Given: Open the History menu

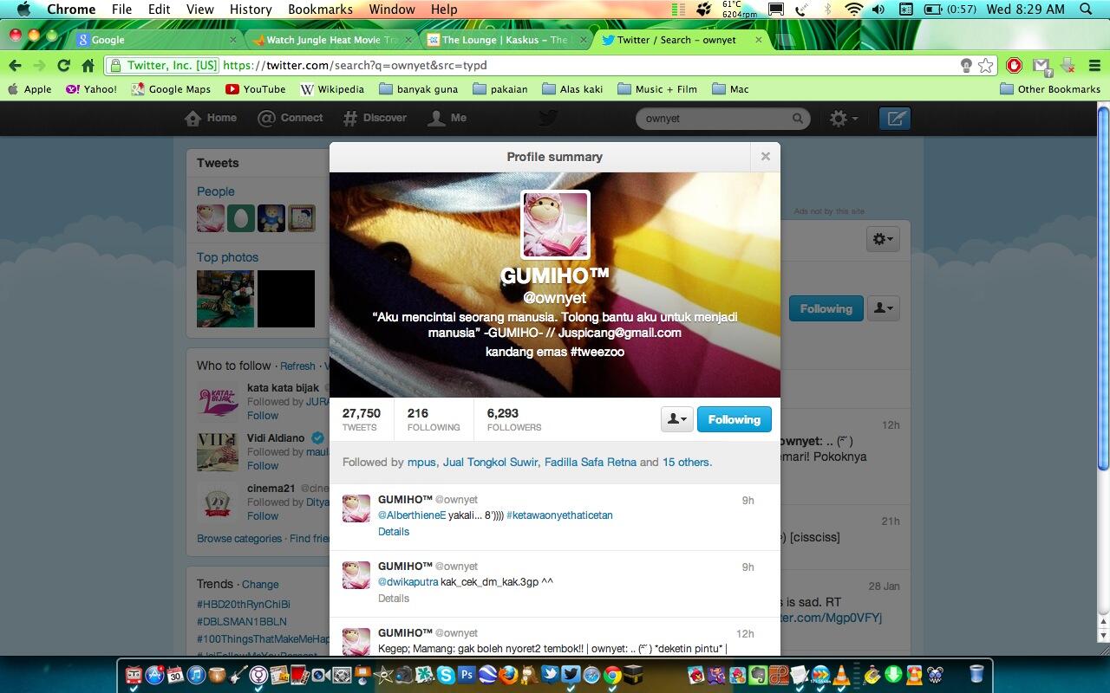Looking at the screenshot, I should [x=251, y=10].
